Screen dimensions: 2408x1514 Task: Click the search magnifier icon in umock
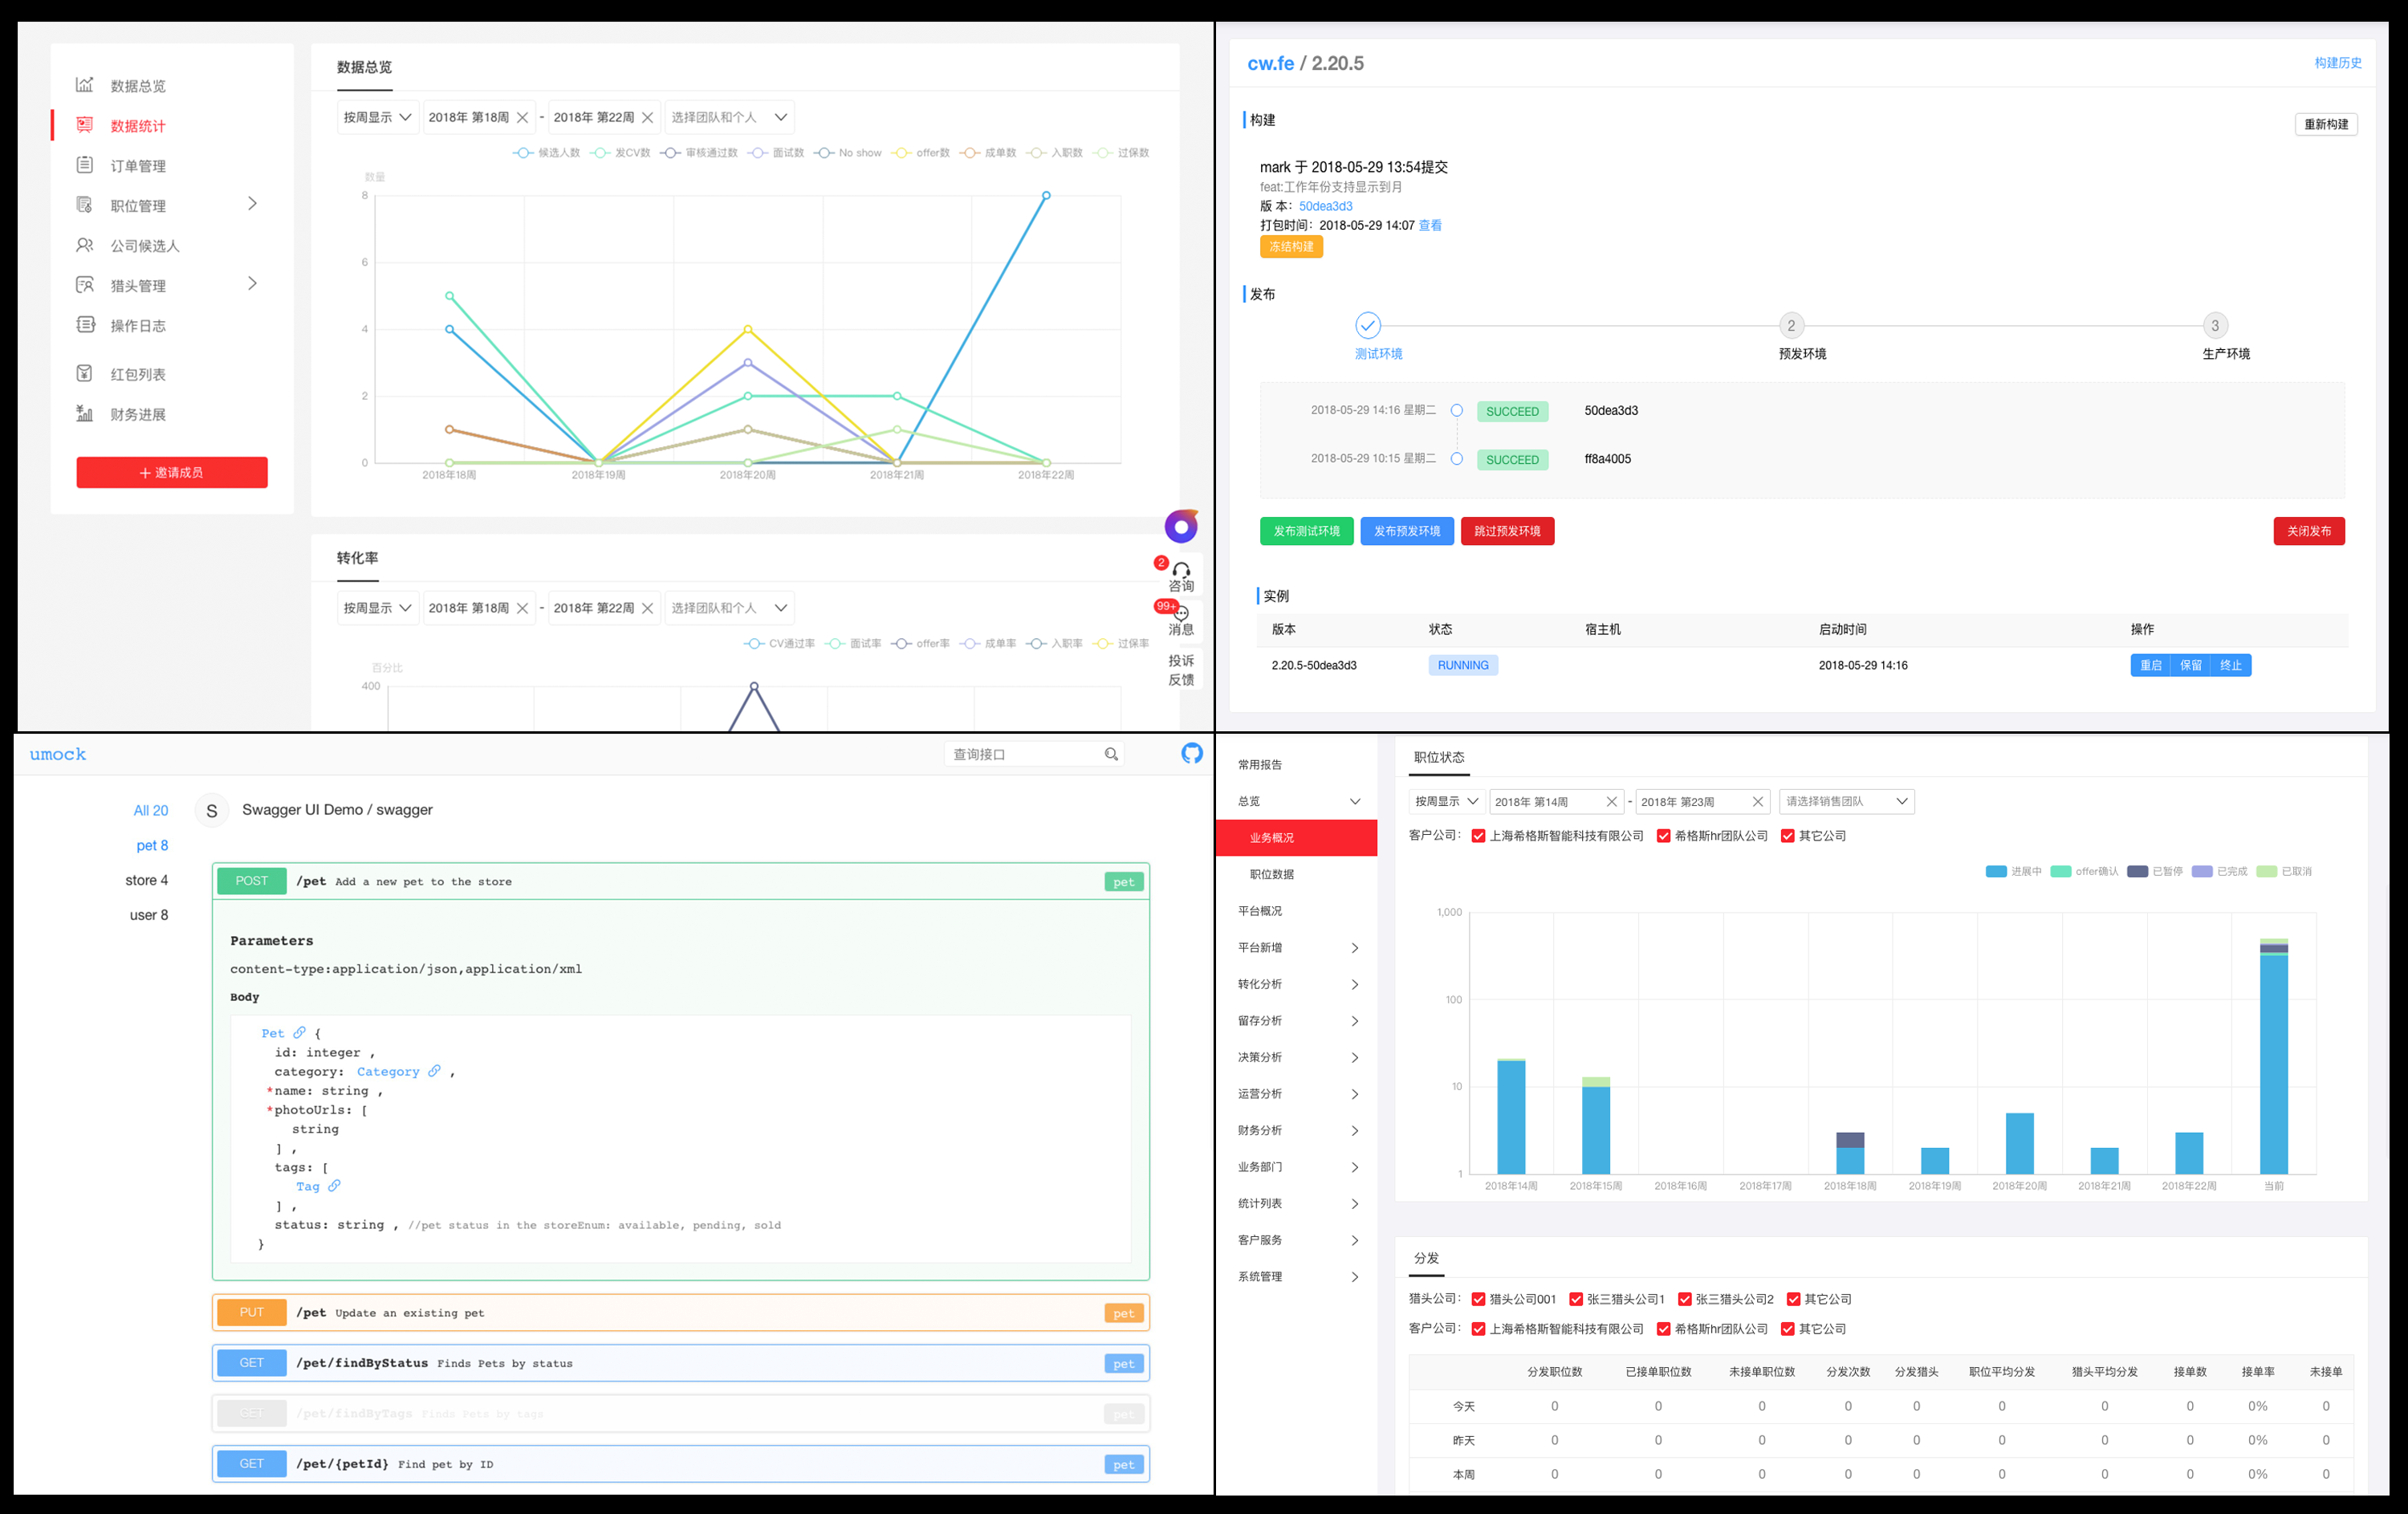click(1111, 754)
